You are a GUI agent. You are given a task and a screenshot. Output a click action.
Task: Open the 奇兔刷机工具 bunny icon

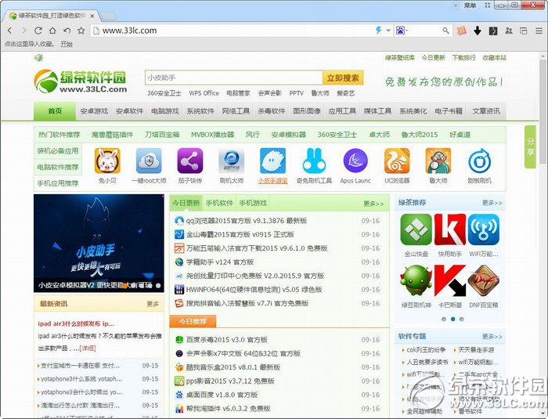click(x=314, y=161)
